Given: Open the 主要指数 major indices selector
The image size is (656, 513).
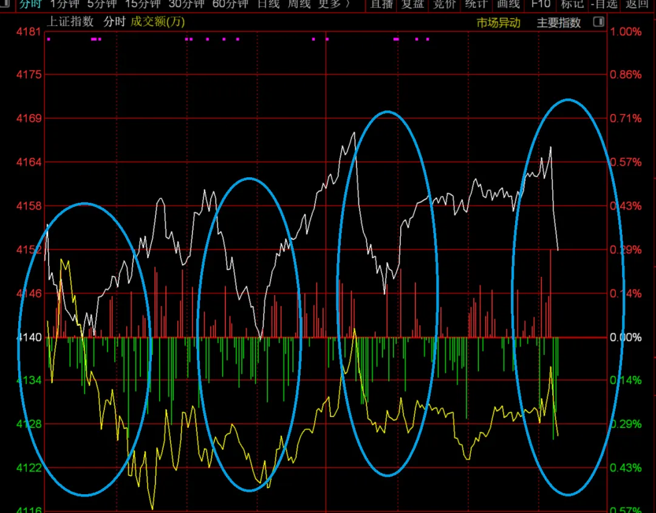Looking at the screenshot, I should 559,23.
